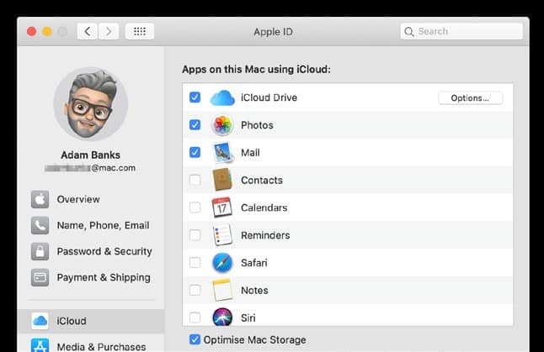Click the Optimise Mac Storage label
This screenshot has height=352, width=544.
point(254,340)
